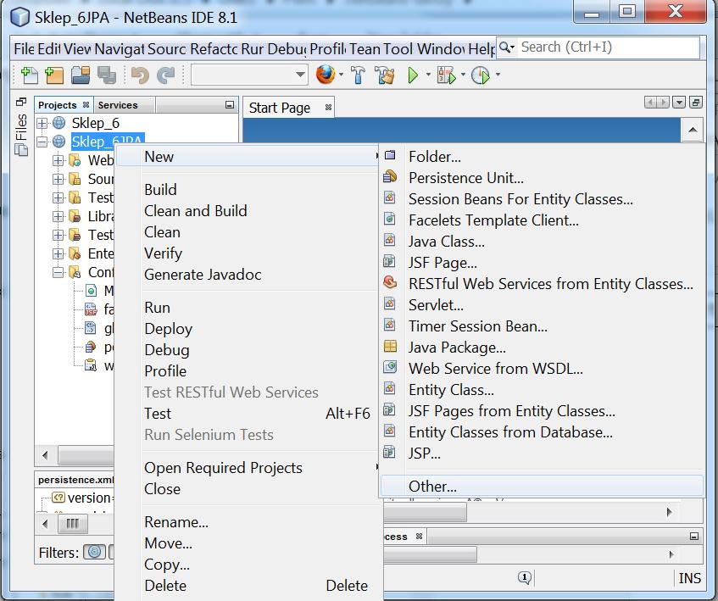Click the Save All toolbar icon

click(x=106, y=75)
